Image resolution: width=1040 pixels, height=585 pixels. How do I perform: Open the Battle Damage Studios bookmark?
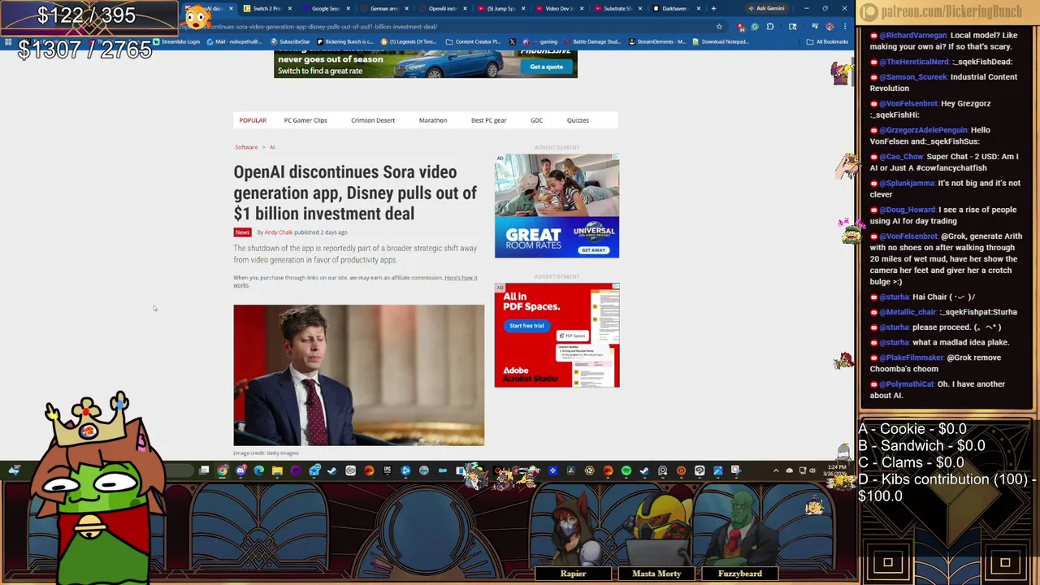[x=592, y=41]
